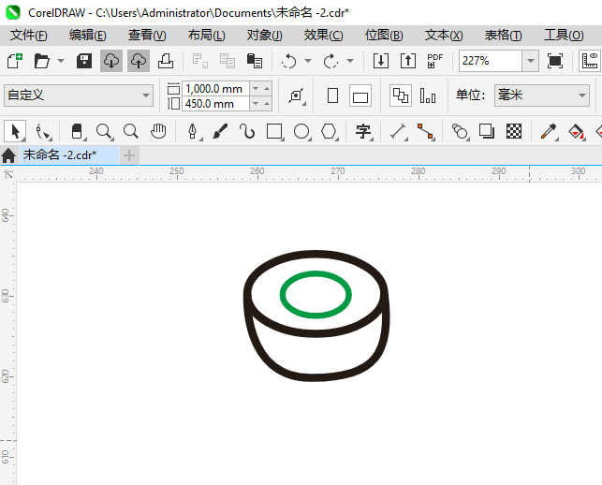Image resolution: width=602 pixels, height=485 pixels.
Task: Go to the Welcome home screen icon
Action: point(8,155)
